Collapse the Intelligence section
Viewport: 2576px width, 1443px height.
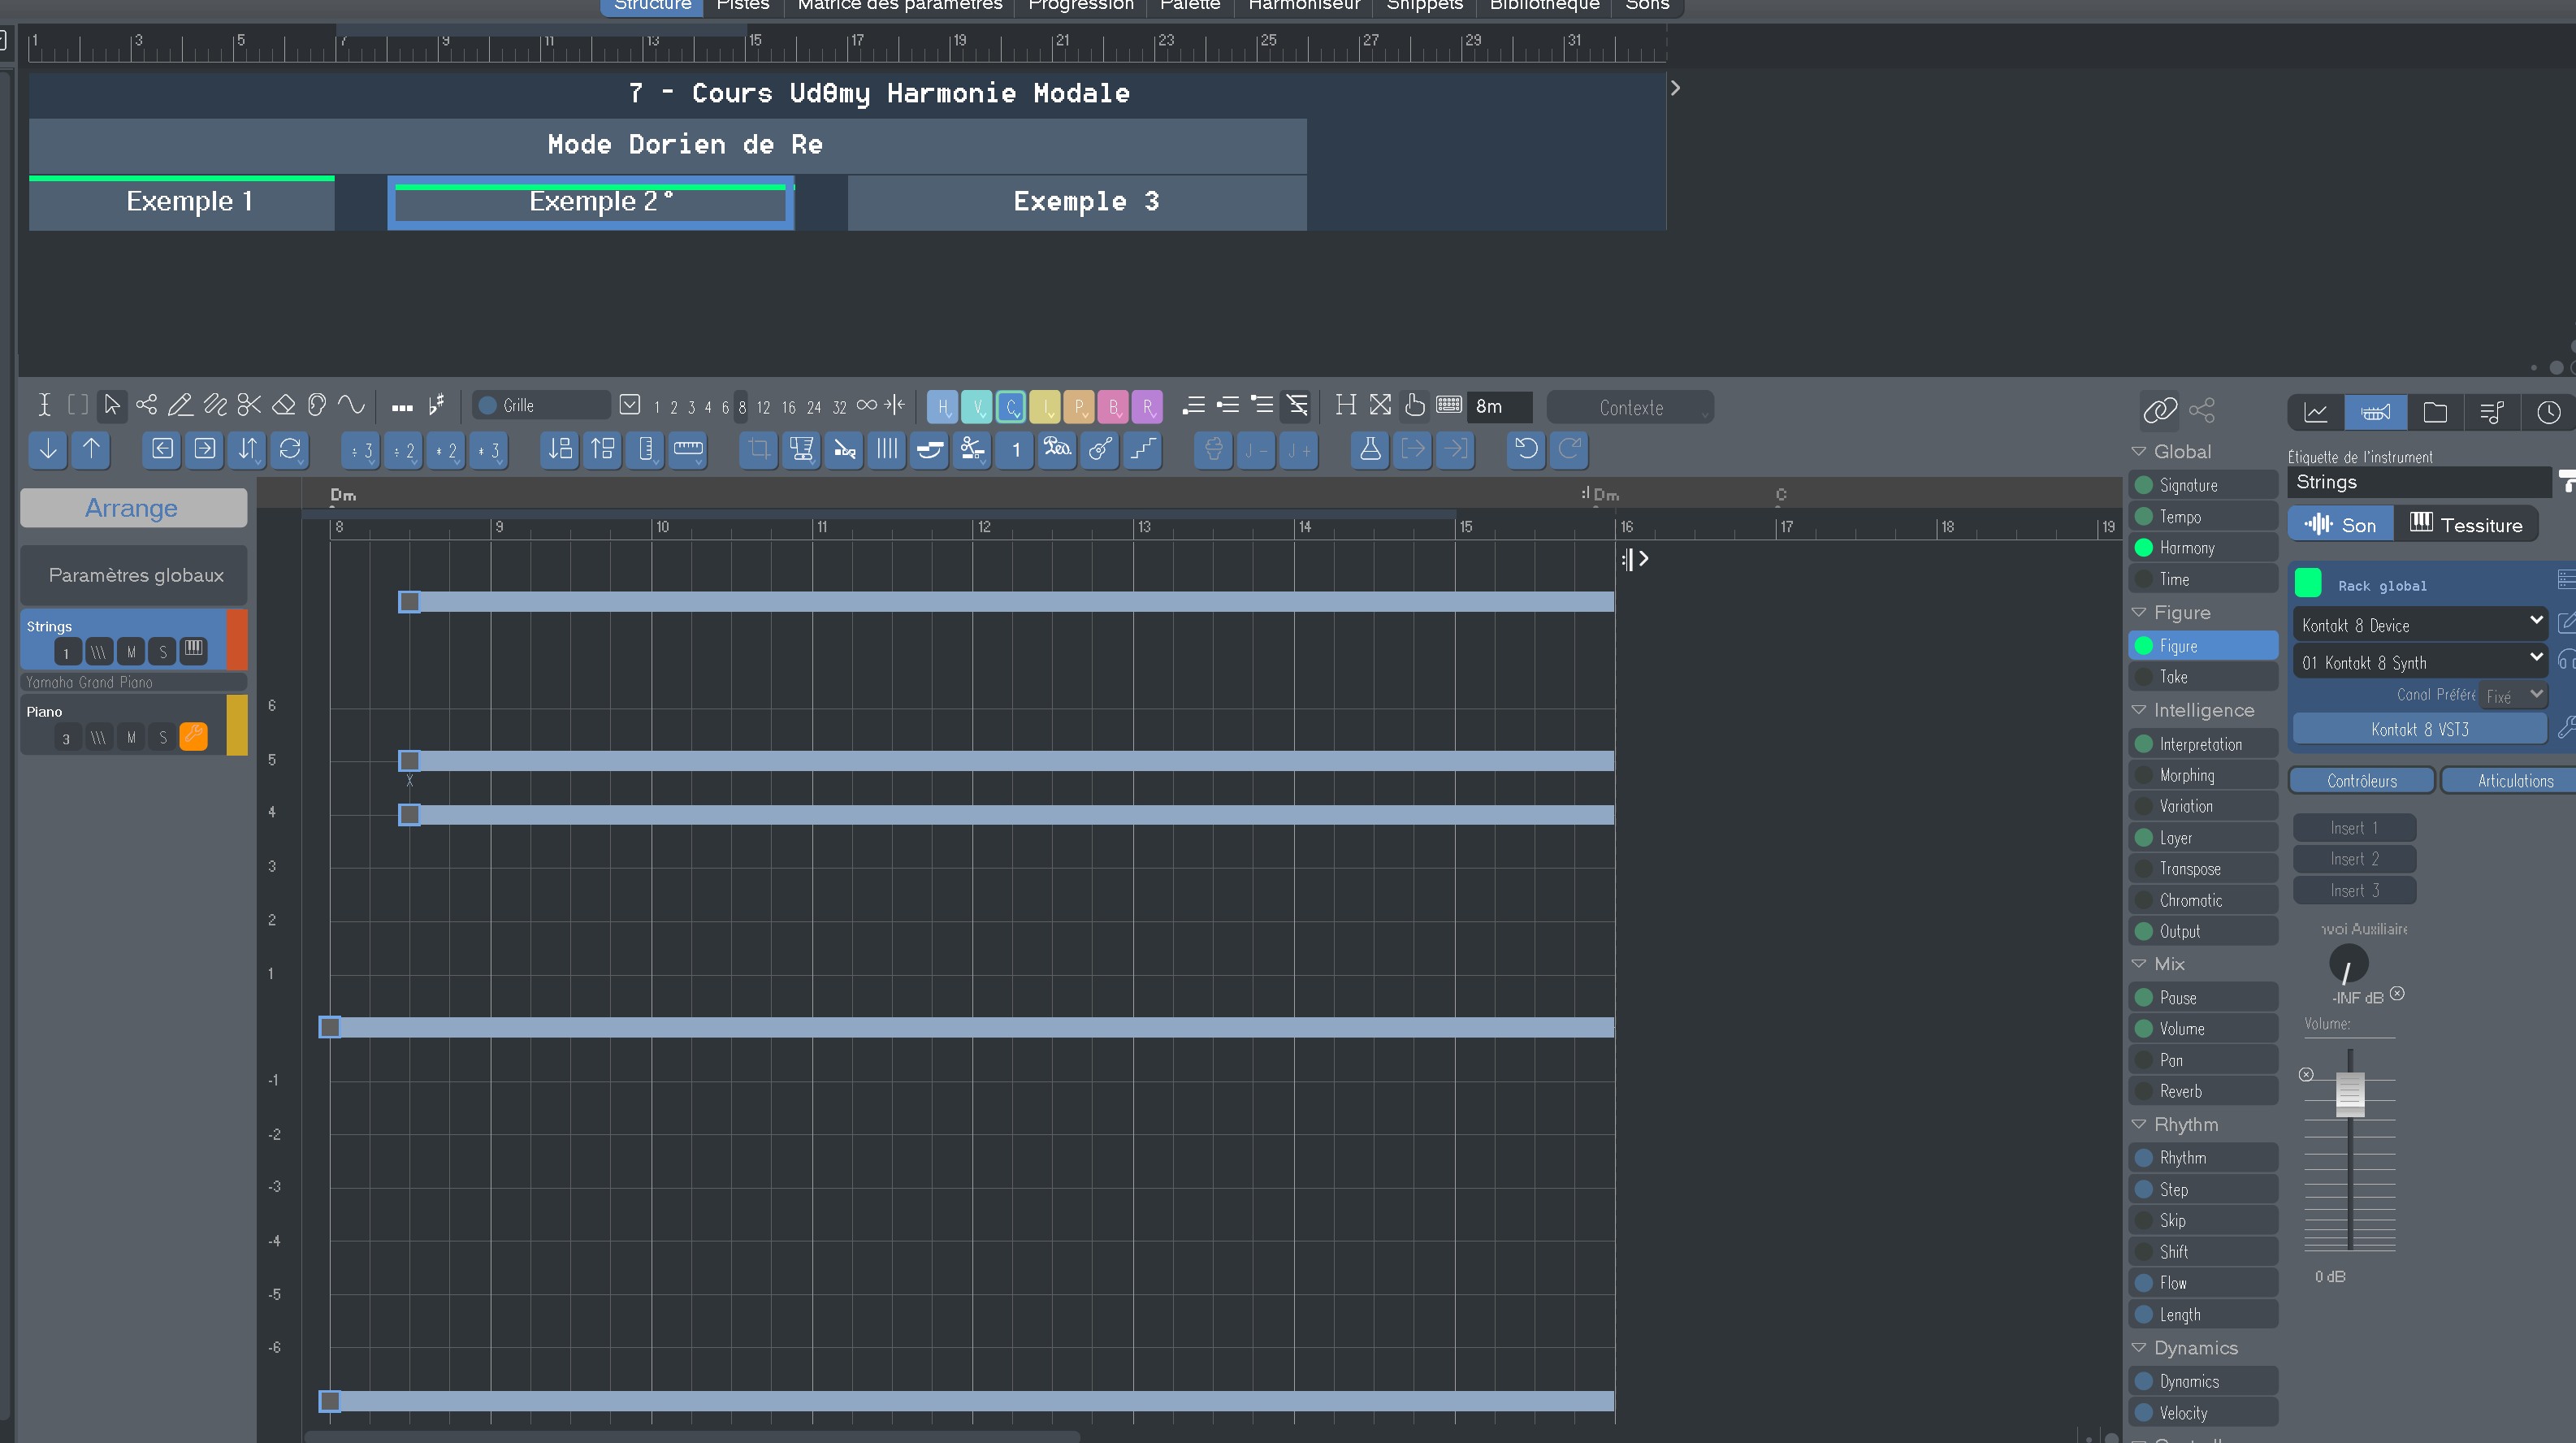click(2139, 710)
